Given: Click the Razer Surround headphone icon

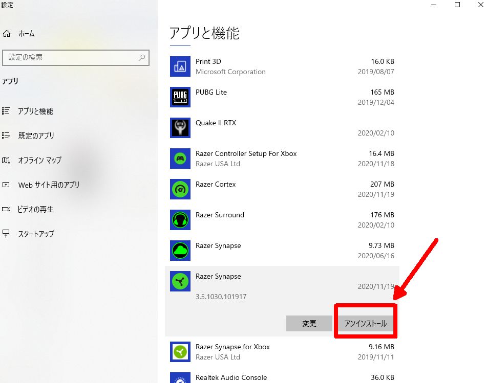Looking at the screenshot, I should pos(180,220).
